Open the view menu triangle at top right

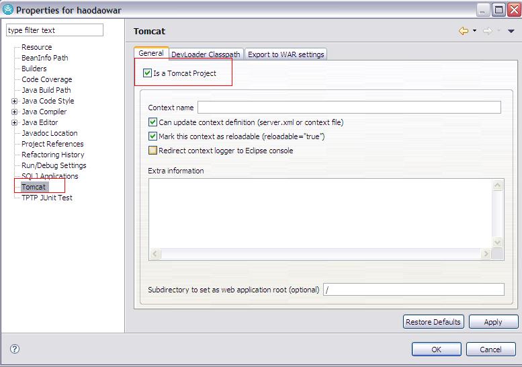pos(511,31)
